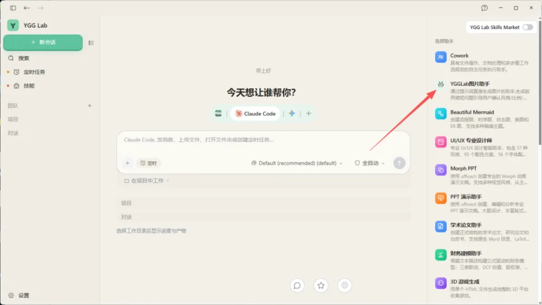Select the Cowork assistant icon
This screenshot has height=305, width=542.
pyautogui.click(x=441, y=57)
